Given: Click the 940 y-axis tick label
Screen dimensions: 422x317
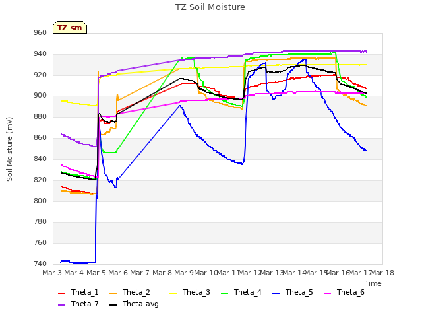Looking at the screenshot, I should point(40,54).
